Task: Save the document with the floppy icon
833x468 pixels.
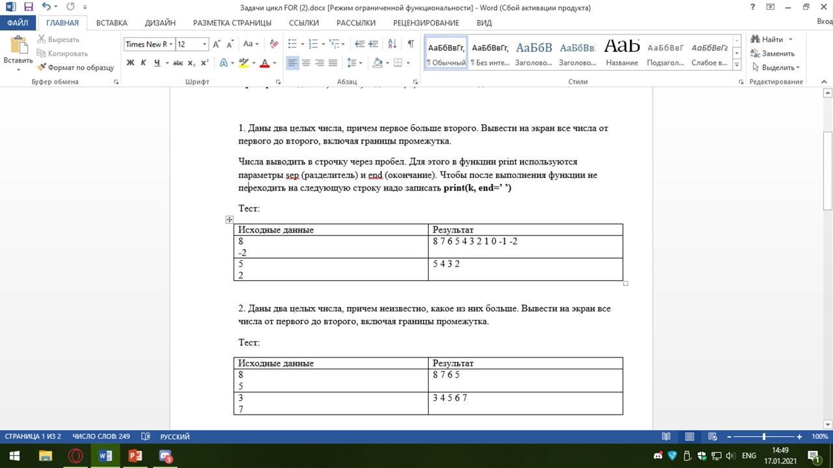Action: (28, 7)
